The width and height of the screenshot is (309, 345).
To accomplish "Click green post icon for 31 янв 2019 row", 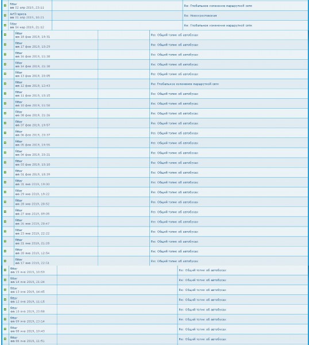I will 5,182.
